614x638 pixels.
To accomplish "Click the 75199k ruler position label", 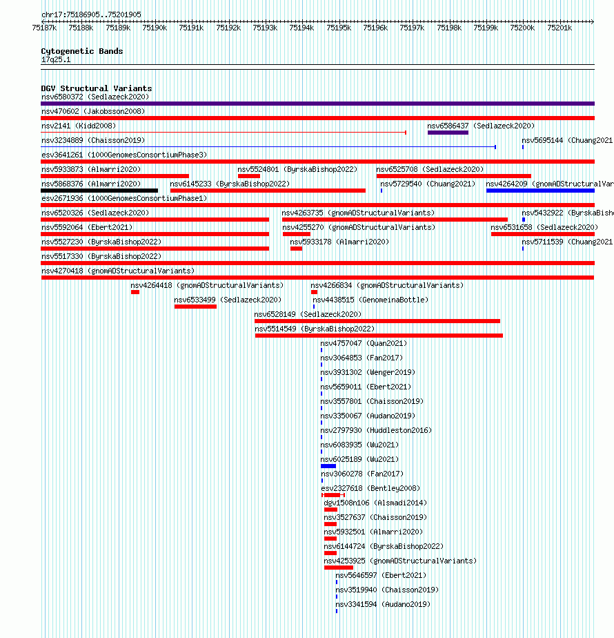I will [486, 28].
